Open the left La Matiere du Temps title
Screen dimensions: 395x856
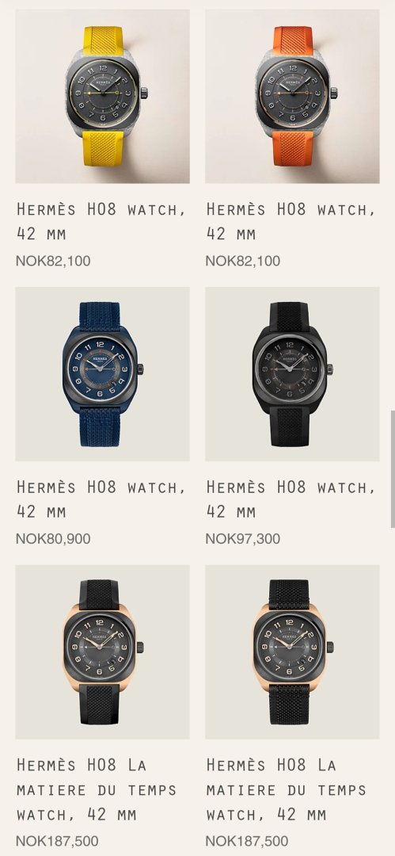97,789
